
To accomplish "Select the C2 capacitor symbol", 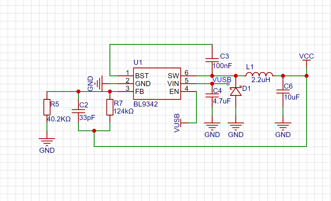I will 78,111.
